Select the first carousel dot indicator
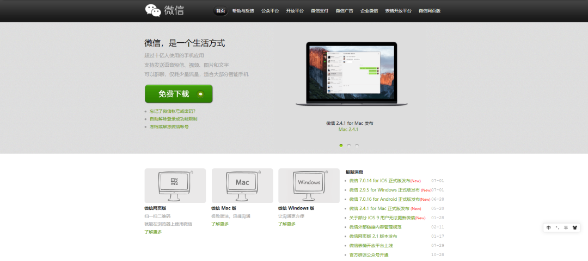This screenshot has height=261, width=588. (x=341, y=145)
